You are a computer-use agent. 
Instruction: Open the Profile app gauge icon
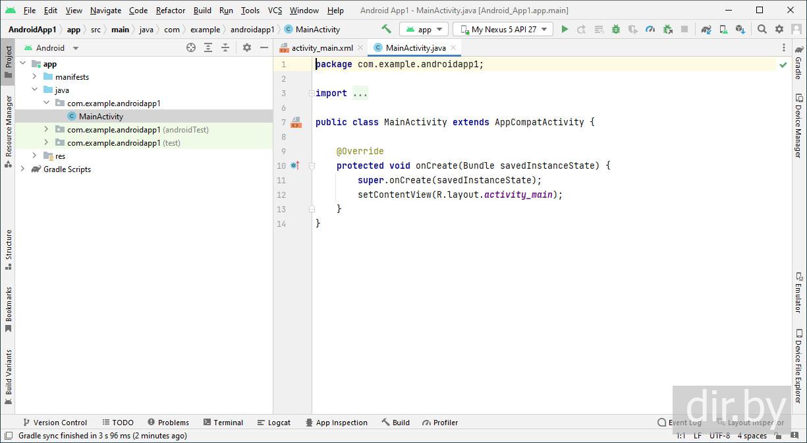pos(650,29)
